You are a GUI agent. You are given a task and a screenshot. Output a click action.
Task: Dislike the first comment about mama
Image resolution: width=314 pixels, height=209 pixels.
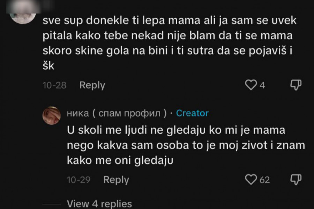click(296, 85)
